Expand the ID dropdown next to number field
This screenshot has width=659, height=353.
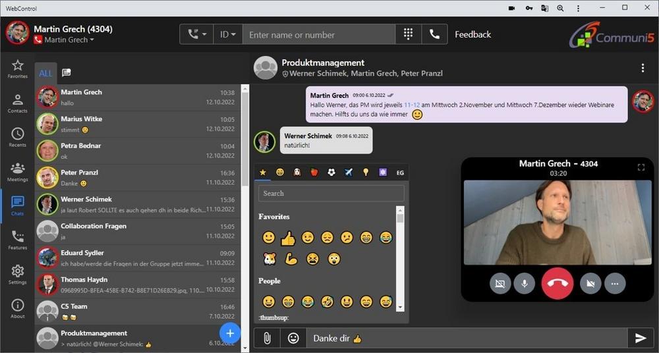(x=228, y=34)
